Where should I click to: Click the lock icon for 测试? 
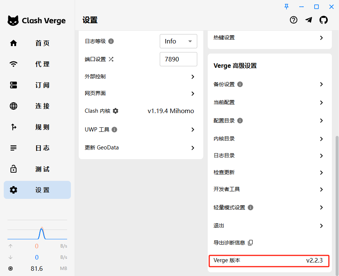[13, 169]
